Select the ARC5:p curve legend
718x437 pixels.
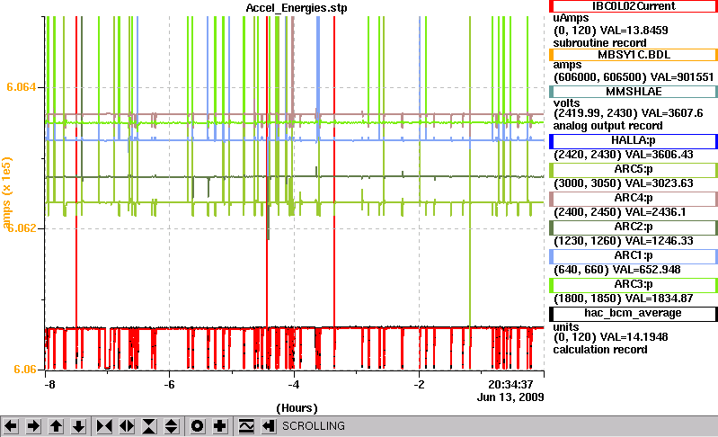[x=634, y=170]
